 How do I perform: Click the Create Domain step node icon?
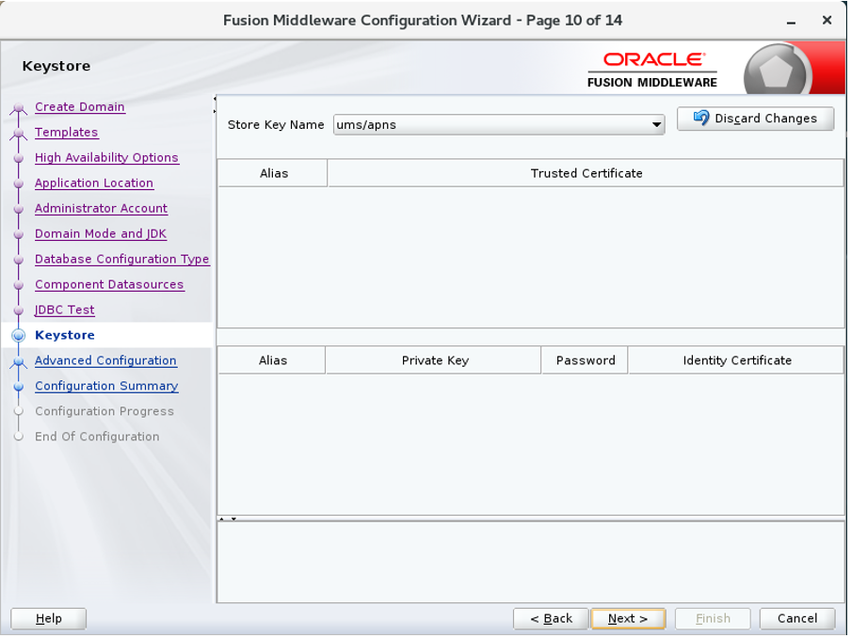(x=19, y=108)
